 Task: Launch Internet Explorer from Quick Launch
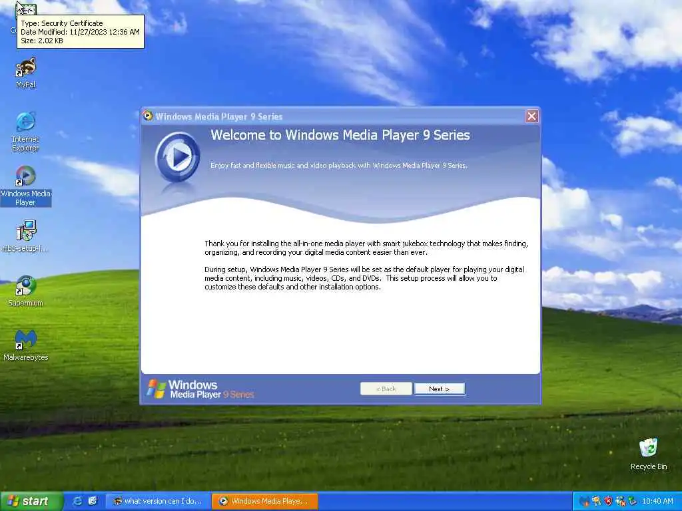coord(77,501)
